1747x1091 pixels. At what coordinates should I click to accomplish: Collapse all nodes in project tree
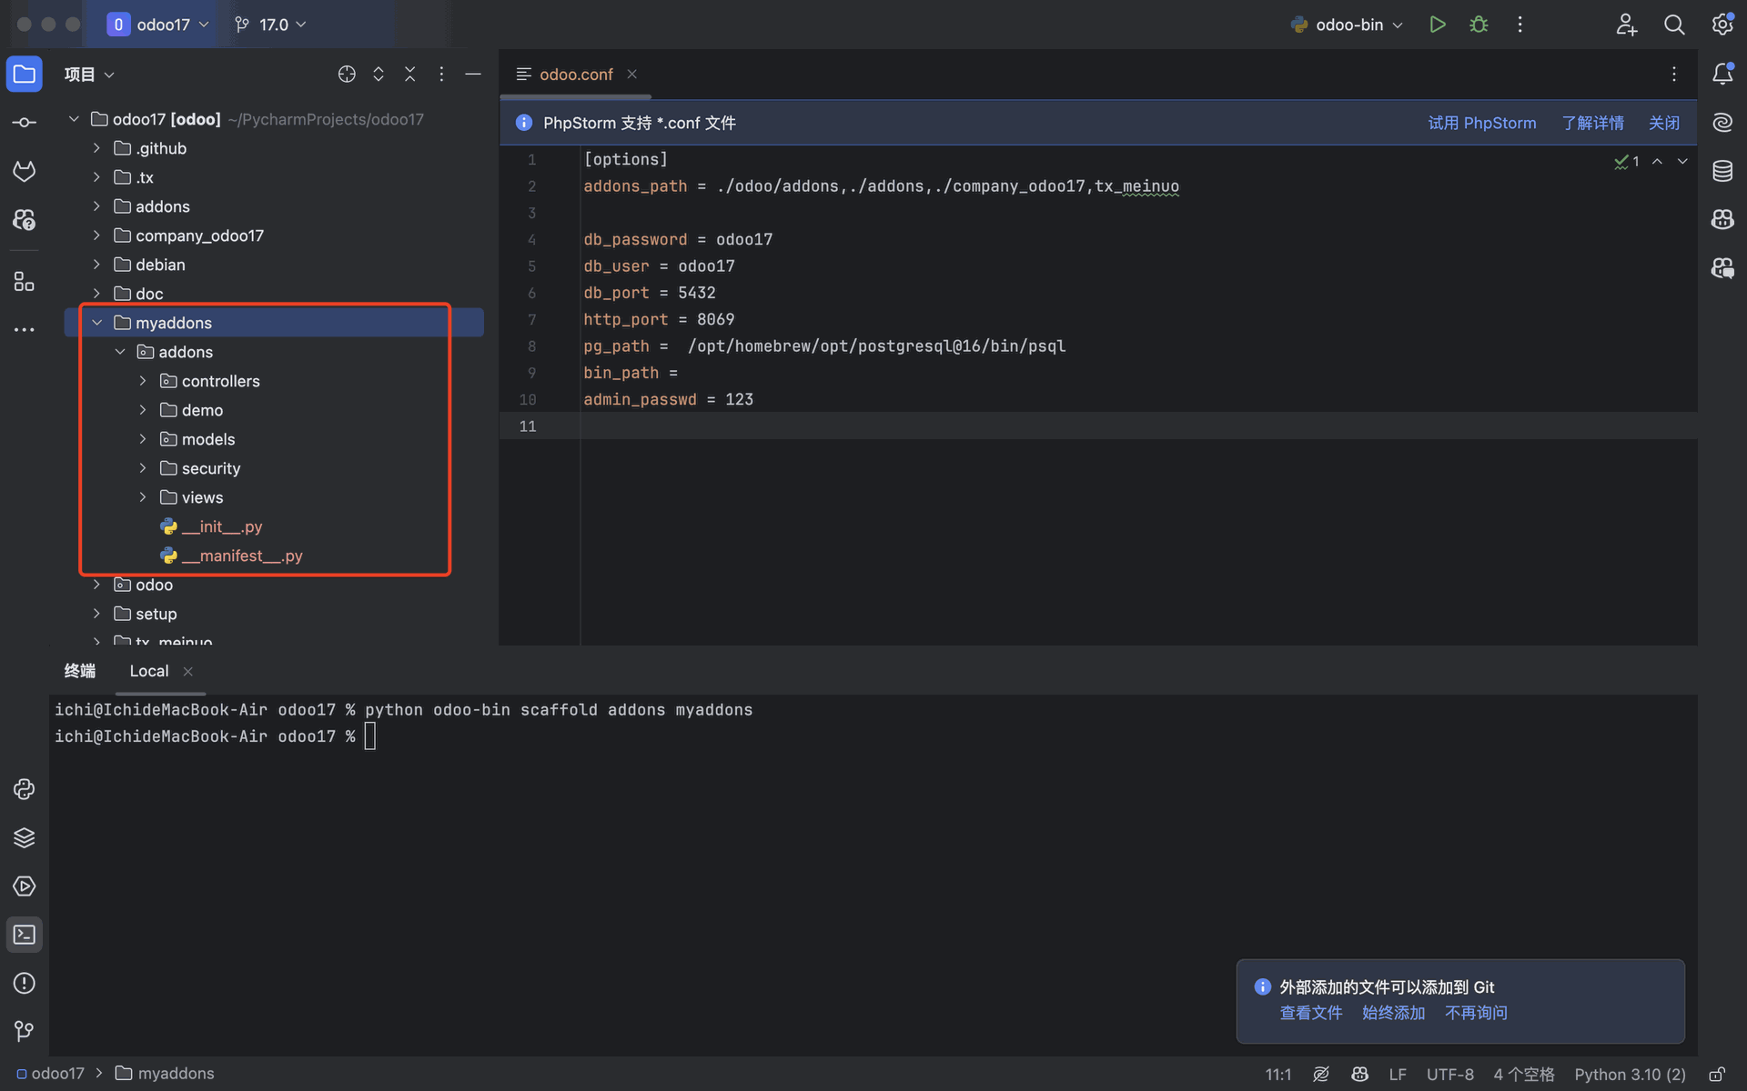point(410,75)
